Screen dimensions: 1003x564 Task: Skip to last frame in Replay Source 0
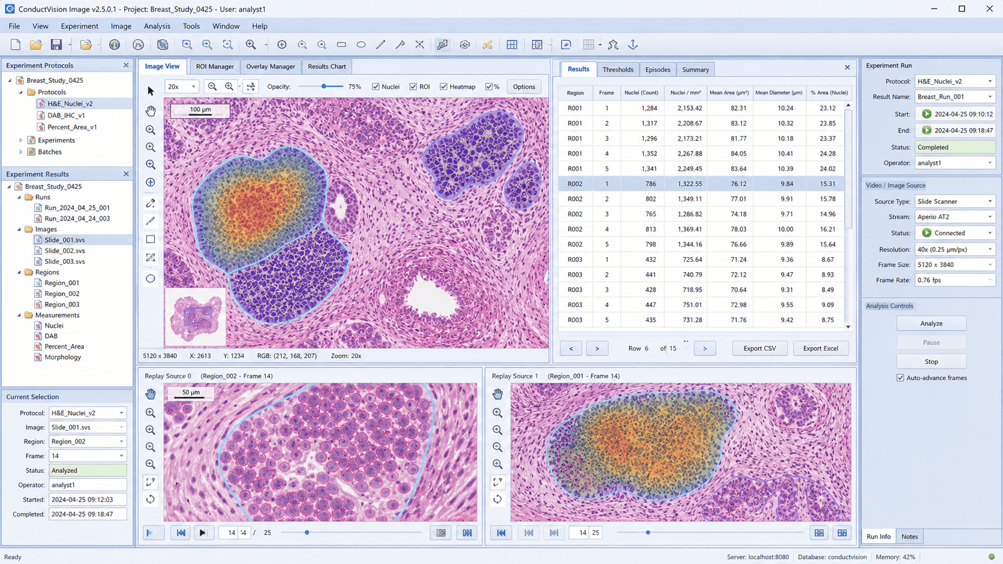[467, 532]
